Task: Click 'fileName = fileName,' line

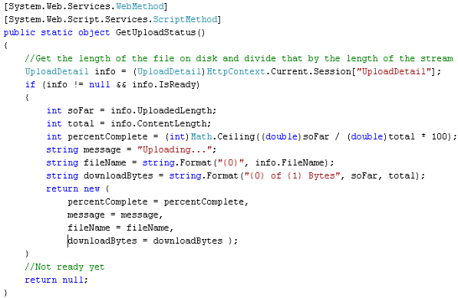Action: (120, 228)
